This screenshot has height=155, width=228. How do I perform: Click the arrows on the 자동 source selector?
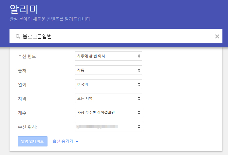tap(139, 70)
